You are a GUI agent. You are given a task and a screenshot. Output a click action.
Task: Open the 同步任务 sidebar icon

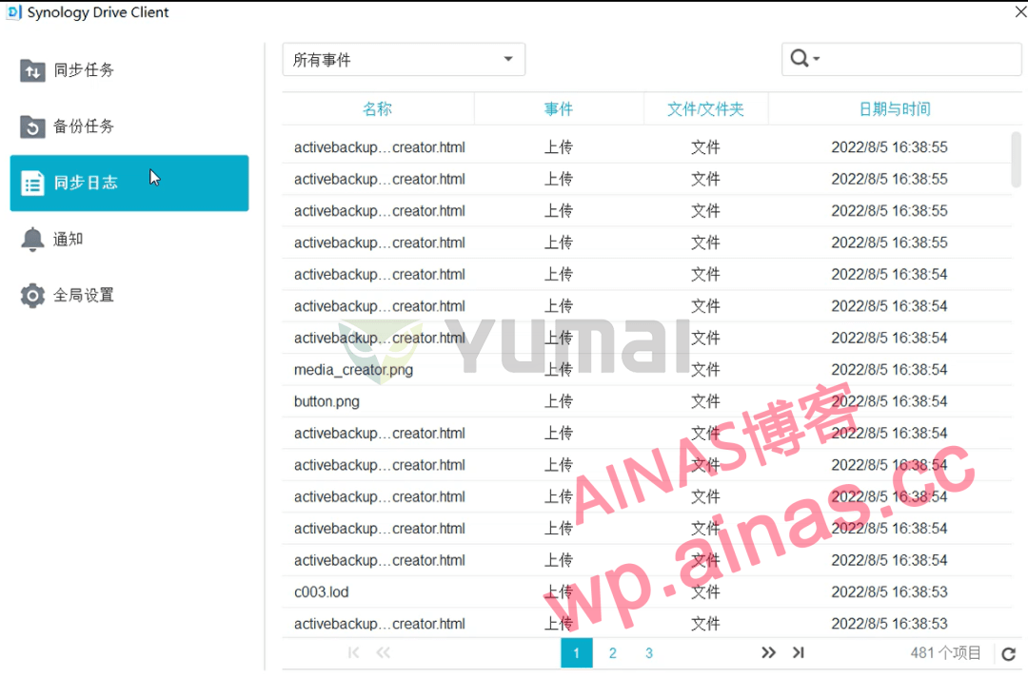[x=32, y=70]
